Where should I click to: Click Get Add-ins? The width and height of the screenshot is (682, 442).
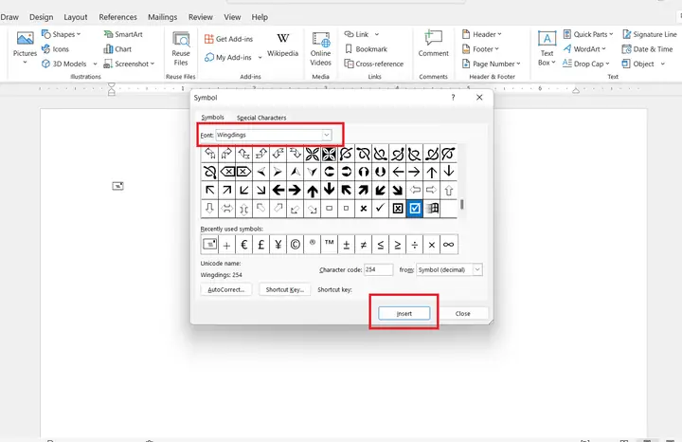pos(229,39)
